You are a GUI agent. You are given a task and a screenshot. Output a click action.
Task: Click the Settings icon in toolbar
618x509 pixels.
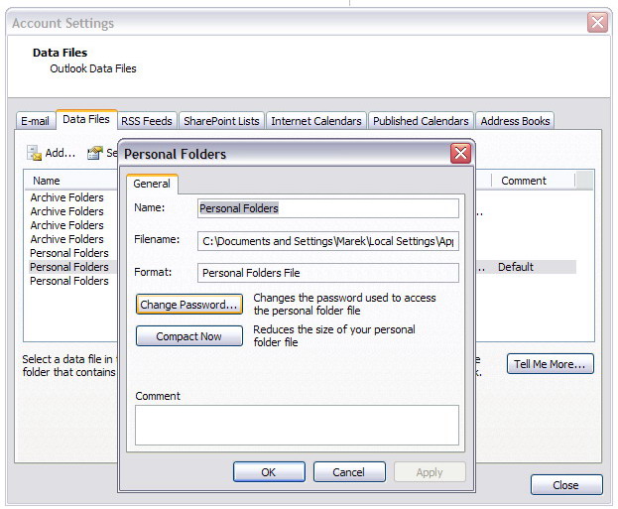[x=95, y=153]
